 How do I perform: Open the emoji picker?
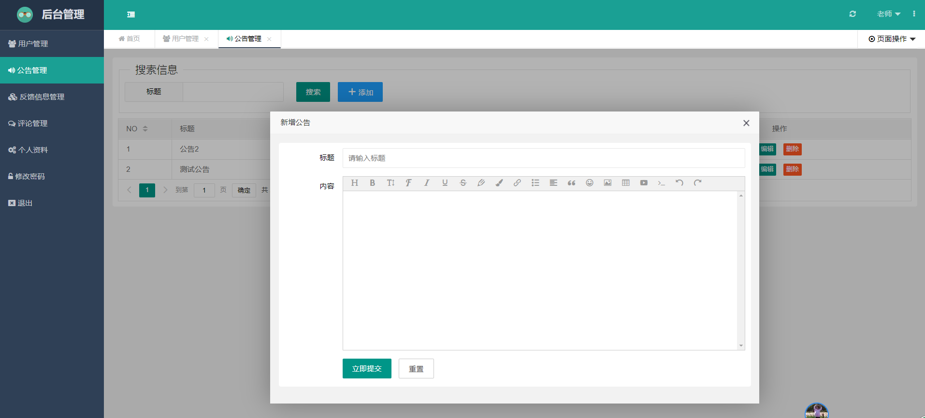(x=590, y=183)
